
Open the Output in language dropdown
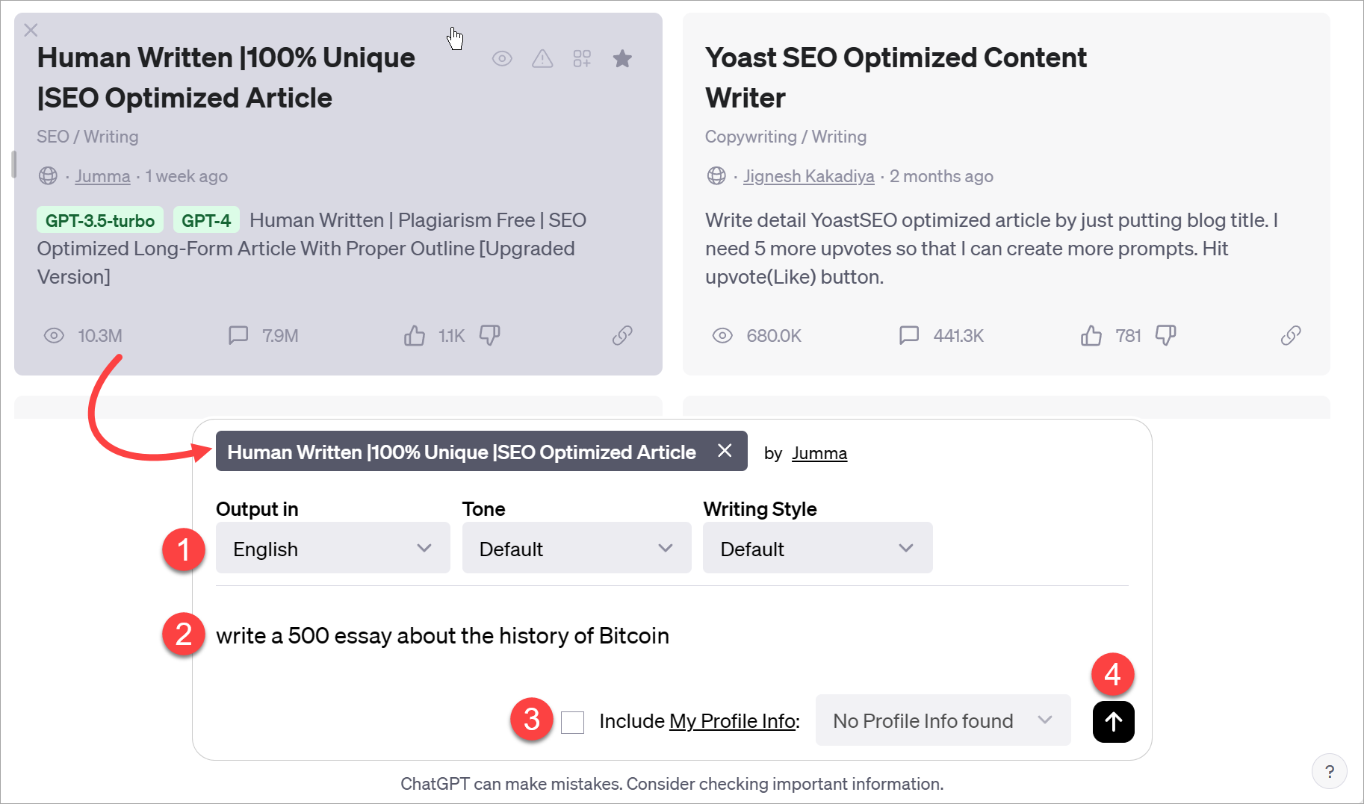pyautogui.click(x=332, y=548)
